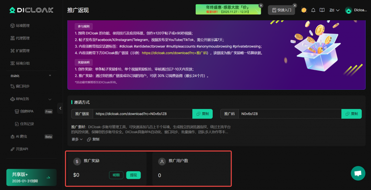Open the notification bell
Image resolution: width=371 pixels, height=190 pixels.
click(x=313, y=10)
